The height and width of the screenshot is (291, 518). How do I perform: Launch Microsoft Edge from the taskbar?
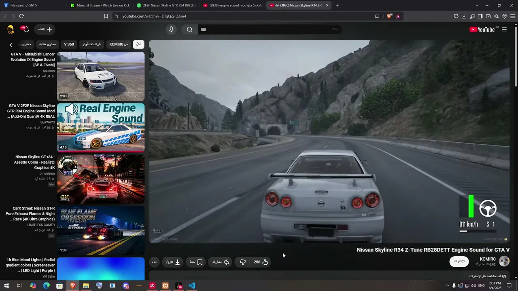click(x=46, y=286)
